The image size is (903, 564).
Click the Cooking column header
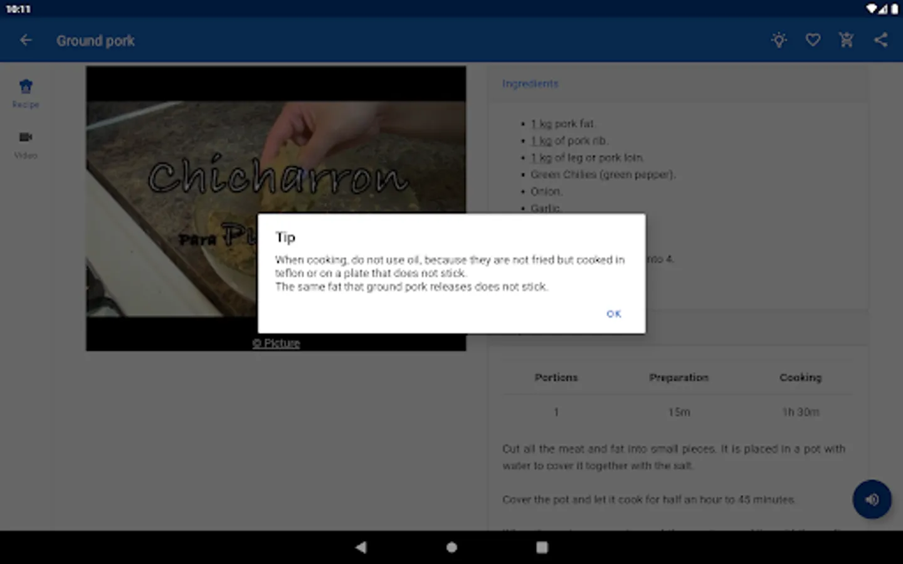click(x=800, y=377)
